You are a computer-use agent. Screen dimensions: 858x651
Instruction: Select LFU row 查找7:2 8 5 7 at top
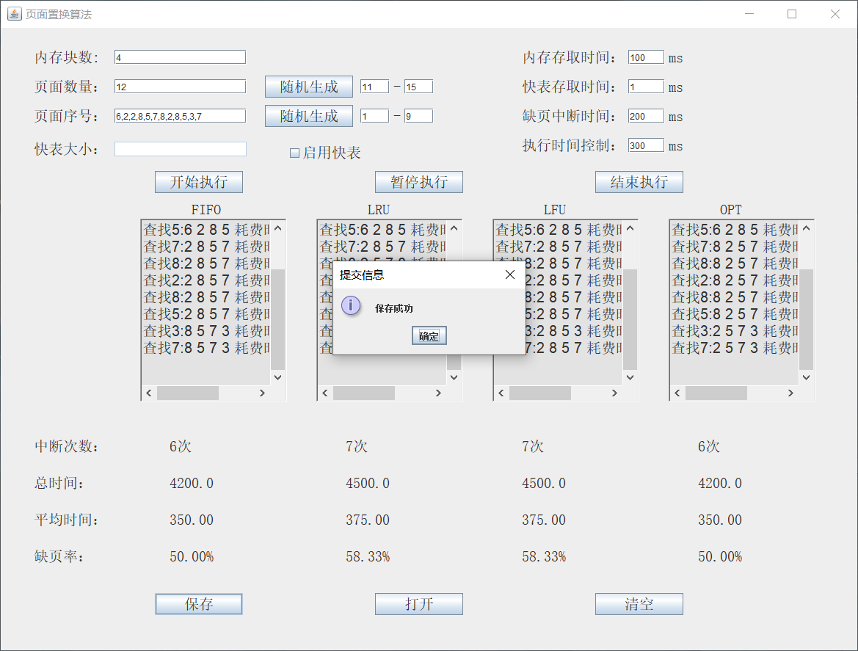pyautogui.click(x=559, y=247)
